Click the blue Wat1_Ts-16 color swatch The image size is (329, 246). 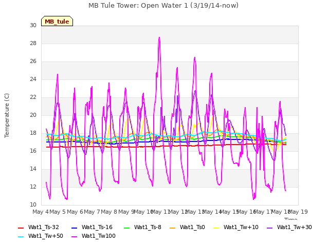tap(74, 228)
